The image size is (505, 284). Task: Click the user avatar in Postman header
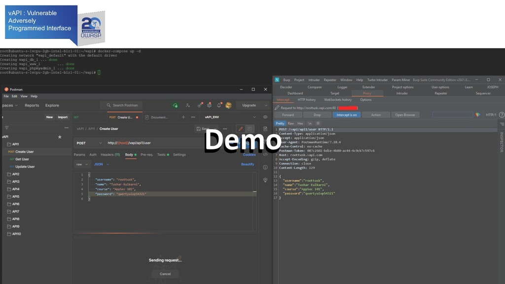[229, 106]
